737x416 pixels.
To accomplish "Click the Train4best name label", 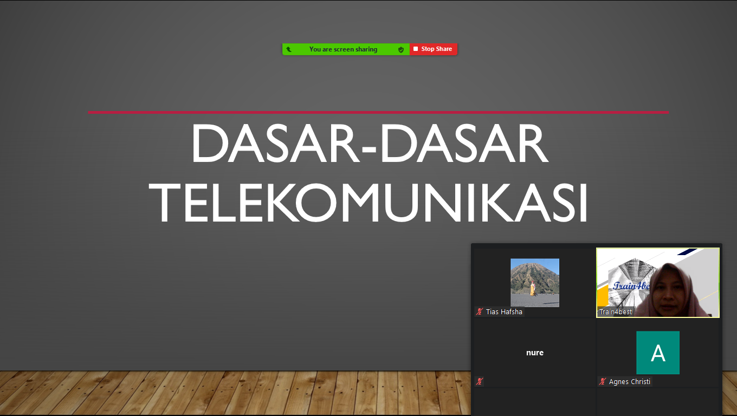I will [615, 312].
